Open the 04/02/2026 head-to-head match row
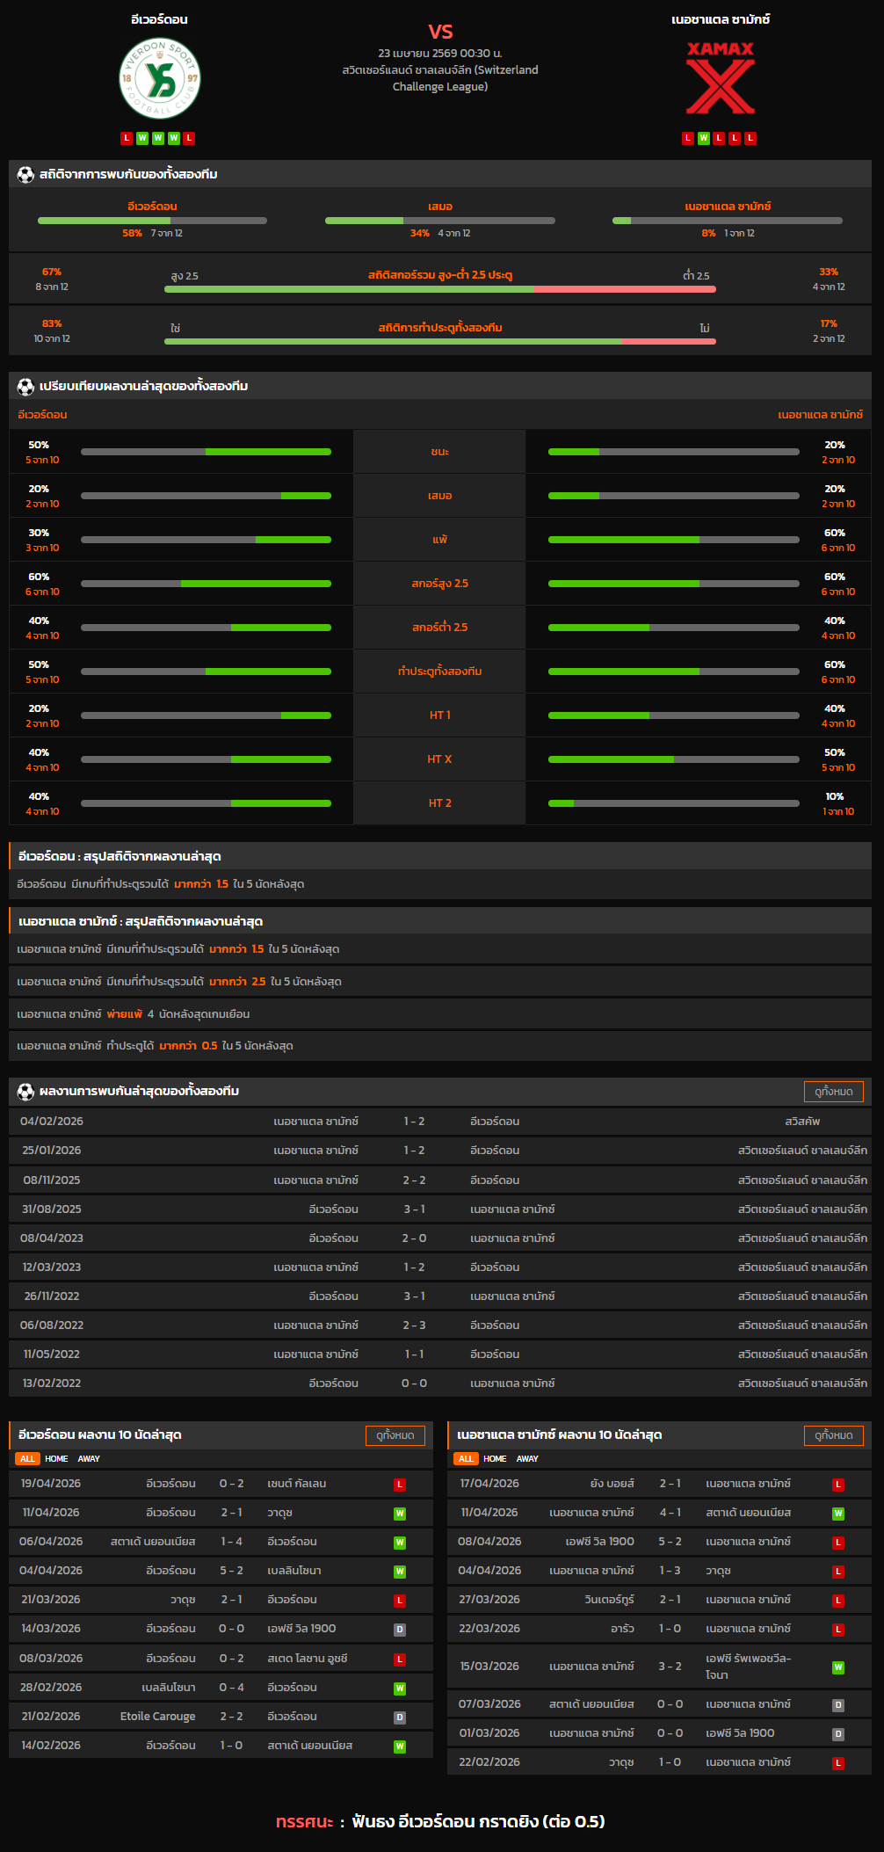Viewport: 884px width, 1852px height. coord(439,1121)
